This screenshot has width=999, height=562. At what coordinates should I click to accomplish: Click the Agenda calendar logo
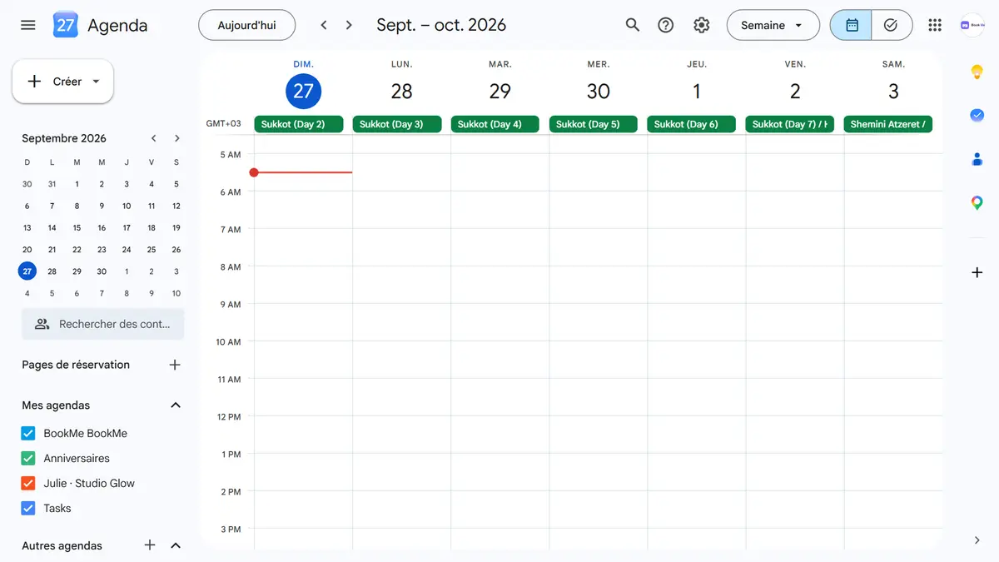66,25
